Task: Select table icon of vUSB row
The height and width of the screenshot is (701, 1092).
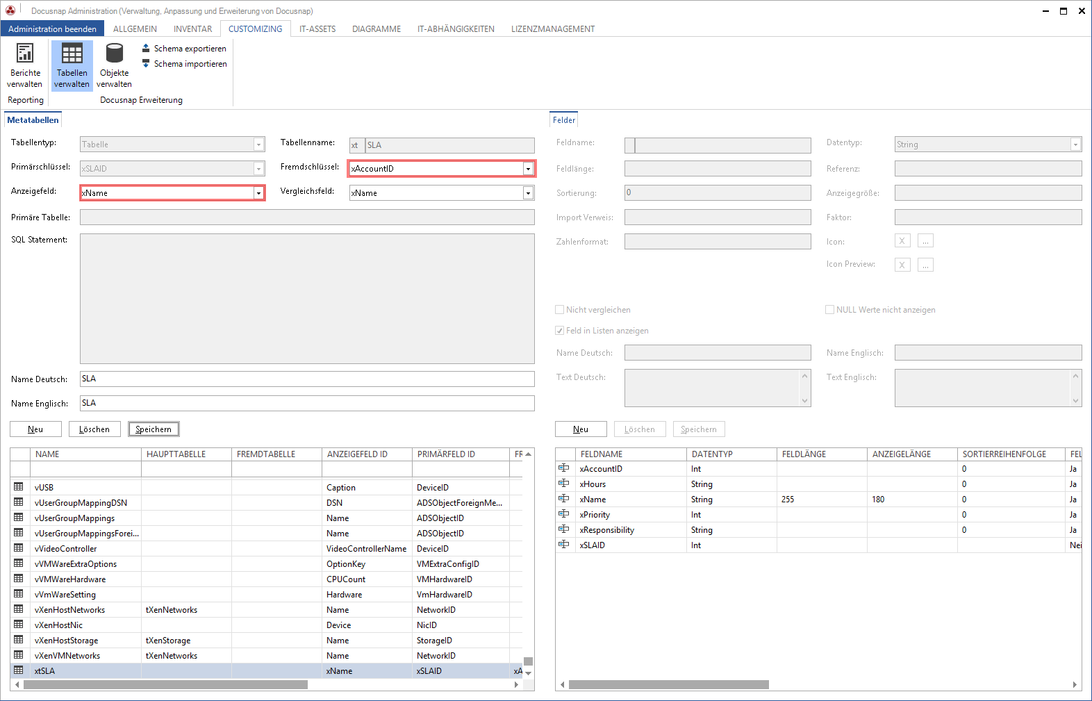Action: (19, 487)
